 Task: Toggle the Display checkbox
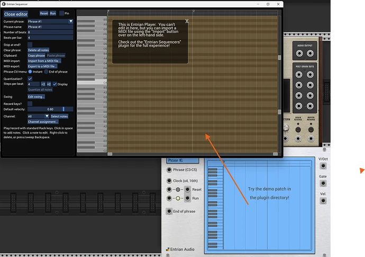[54, 84]
